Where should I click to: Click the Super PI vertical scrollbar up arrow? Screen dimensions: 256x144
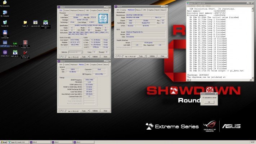tap(253, 9)
